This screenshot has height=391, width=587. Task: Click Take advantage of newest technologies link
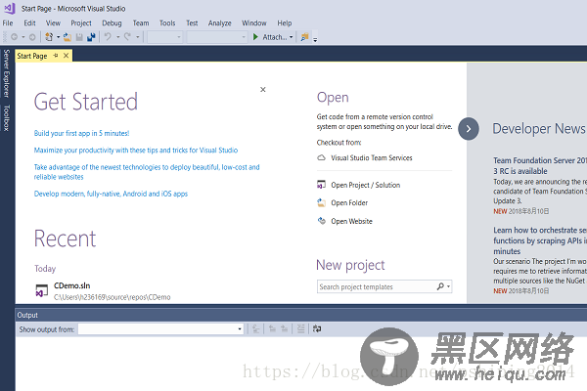tap(147, 172)
